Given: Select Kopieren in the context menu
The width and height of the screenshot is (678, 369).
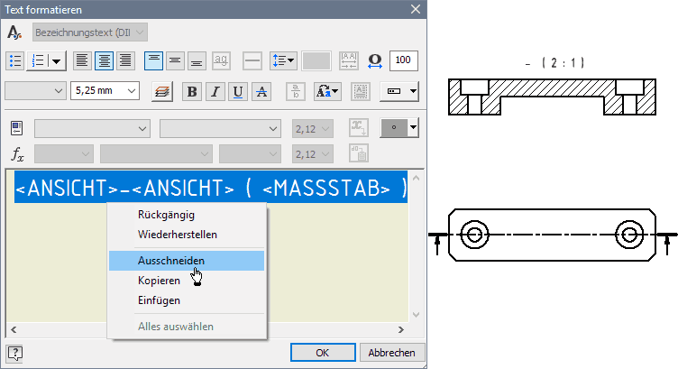Looking at the screenshot, I should pyautogui.click(x=159, y=280).
